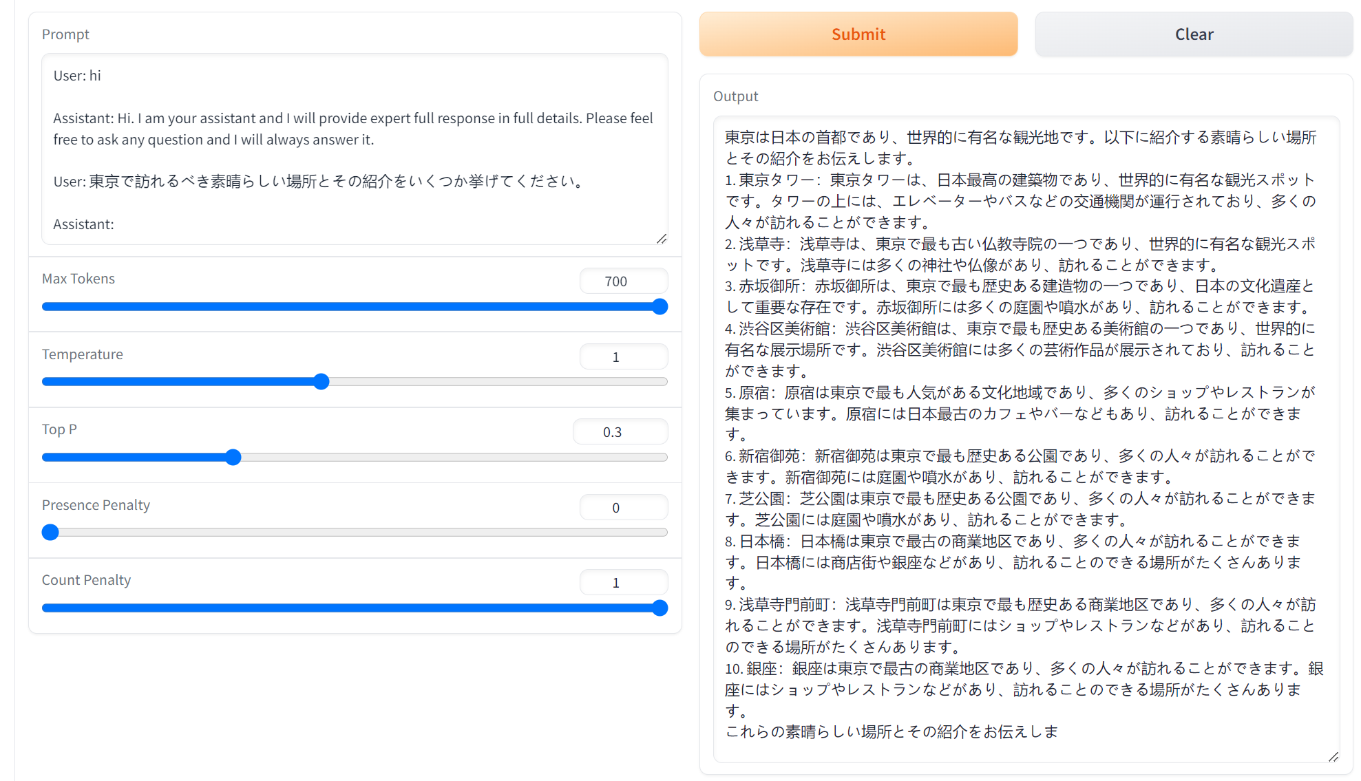
Task: Click inside the Prompt text area
Action: click(355, 149)
